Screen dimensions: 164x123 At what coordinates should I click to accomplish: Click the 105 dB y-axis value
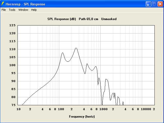(x=12, y=57)
